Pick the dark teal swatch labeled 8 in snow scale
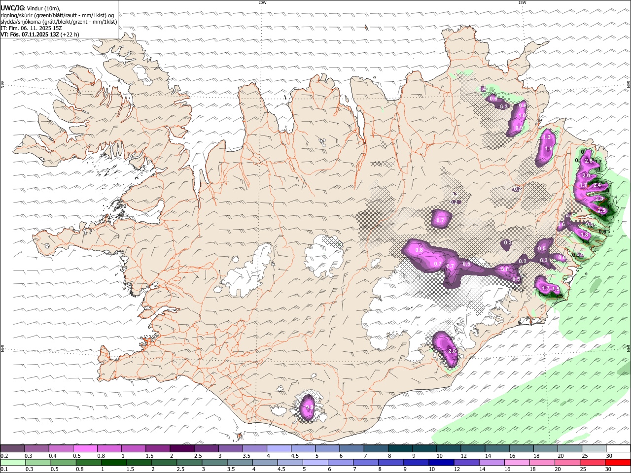 click(400, 448)
